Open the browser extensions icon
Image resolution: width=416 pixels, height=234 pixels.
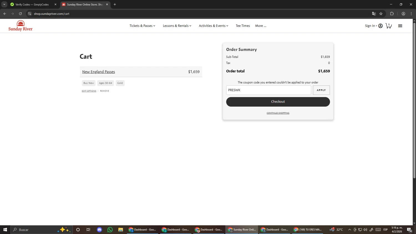pos(392,14)
